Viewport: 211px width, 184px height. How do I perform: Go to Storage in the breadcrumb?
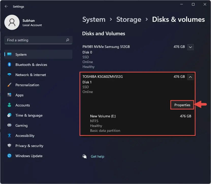(129, 20)
